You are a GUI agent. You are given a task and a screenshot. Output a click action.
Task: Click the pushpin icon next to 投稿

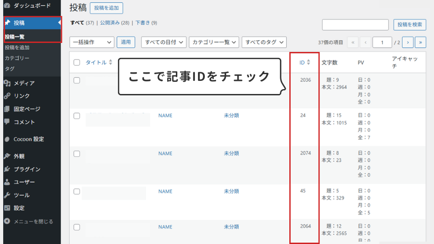pyautogui.click(x=8, y=23)
